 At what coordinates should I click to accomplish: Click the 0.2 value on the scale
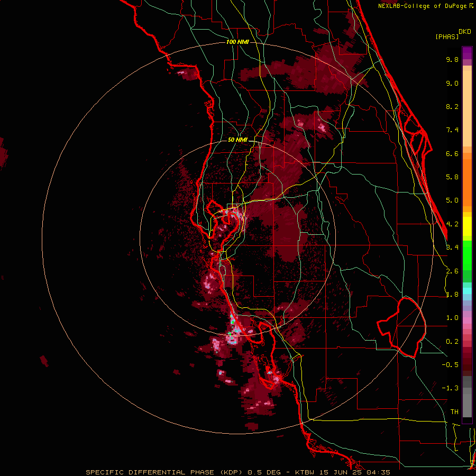click(452, 342)
